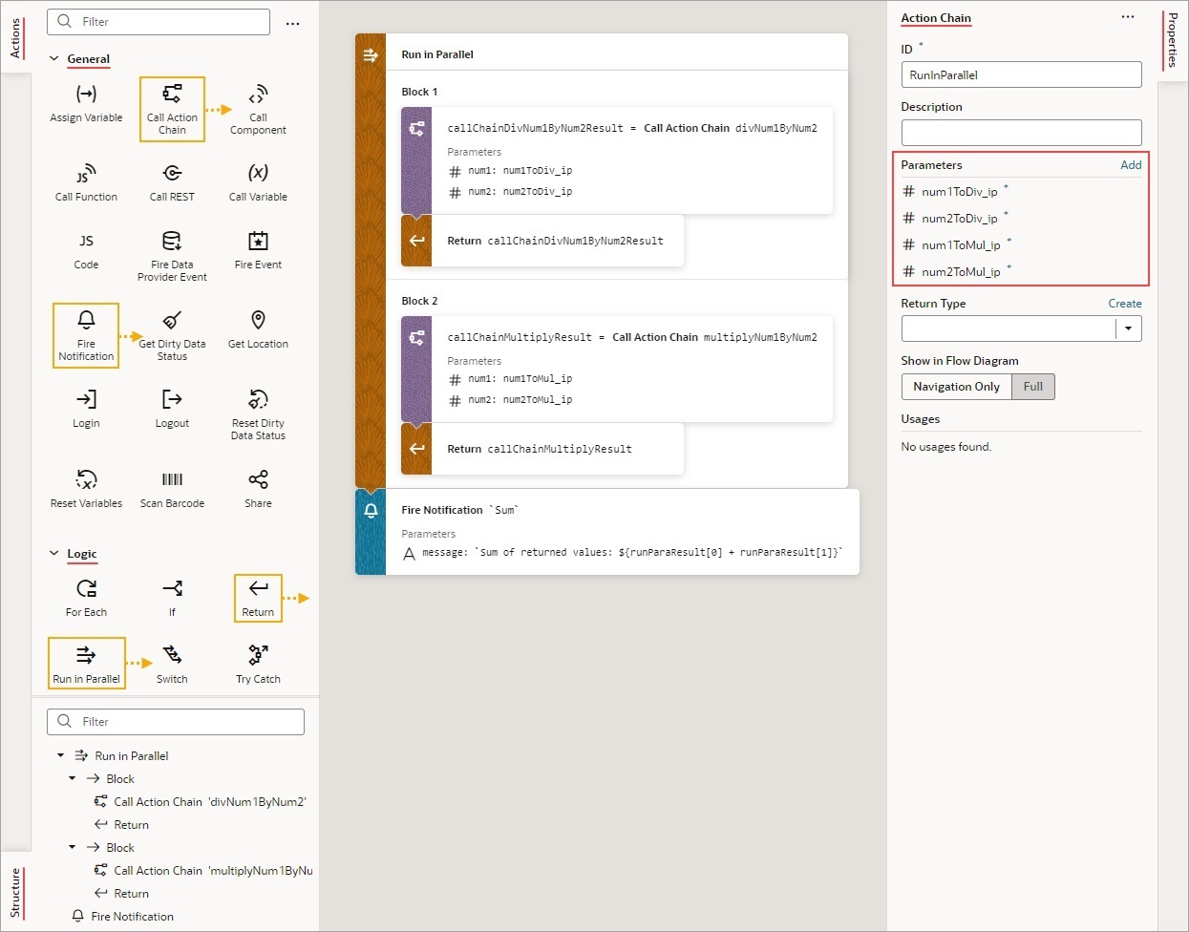Select the Block 1 label on canvas
1189x932 pixels.
coord(419,92)
